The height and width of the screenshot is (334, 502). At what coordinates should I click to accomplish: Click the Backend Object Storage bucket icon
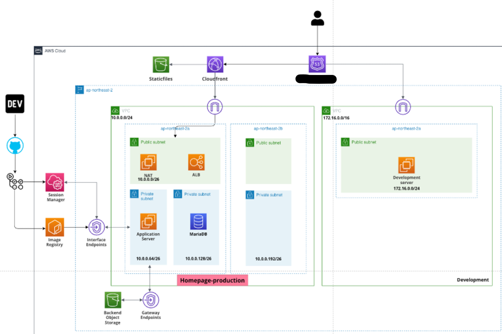(x=113, y=300)
